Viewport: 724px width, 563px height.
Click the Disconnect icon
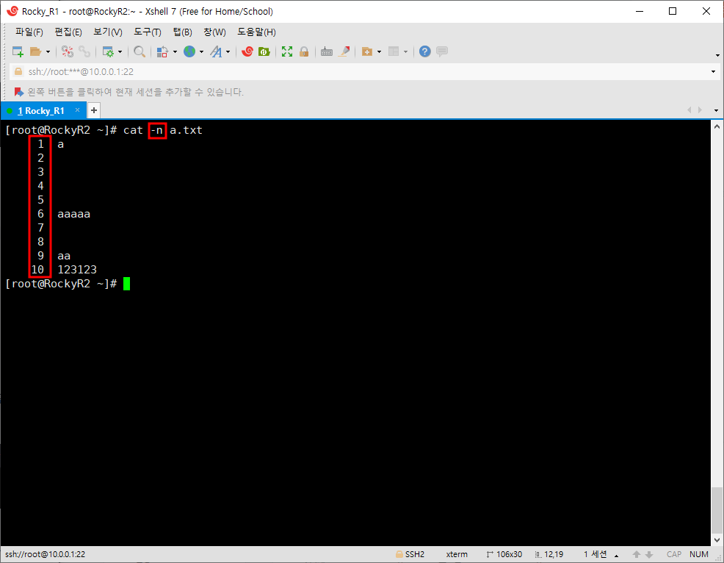click(68, 51)
